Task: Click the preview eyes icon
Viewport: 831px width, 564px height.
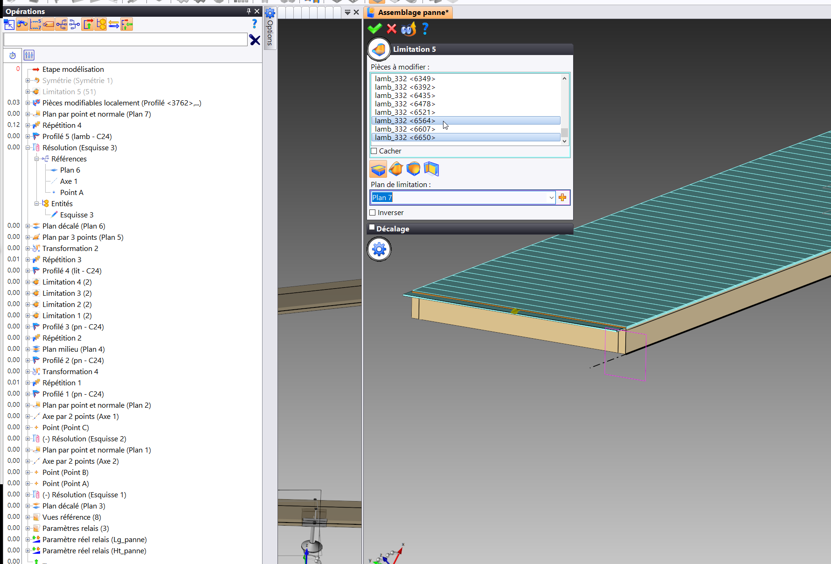Action: tap(409, 29)
